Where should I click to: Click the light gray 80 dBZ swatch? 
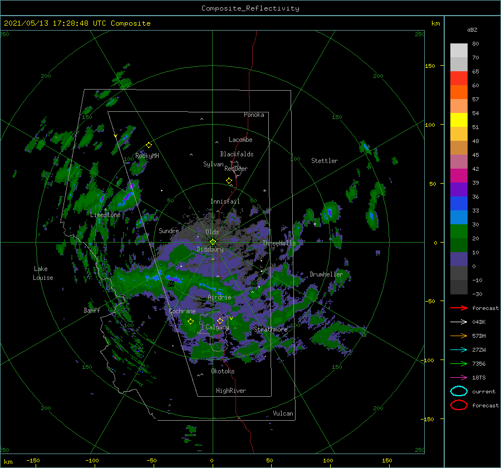click(459, 51)
